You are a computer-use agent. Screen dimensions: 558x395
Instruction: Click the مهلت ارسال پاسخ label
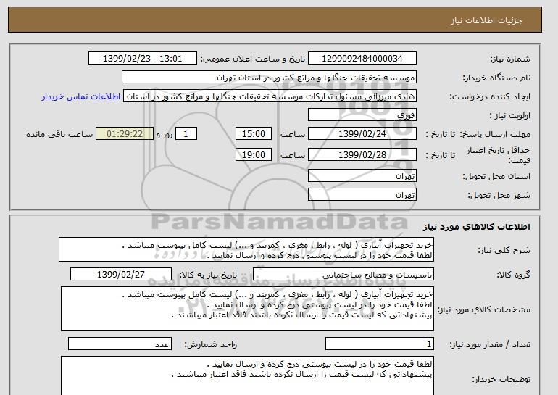pos(495,134)
